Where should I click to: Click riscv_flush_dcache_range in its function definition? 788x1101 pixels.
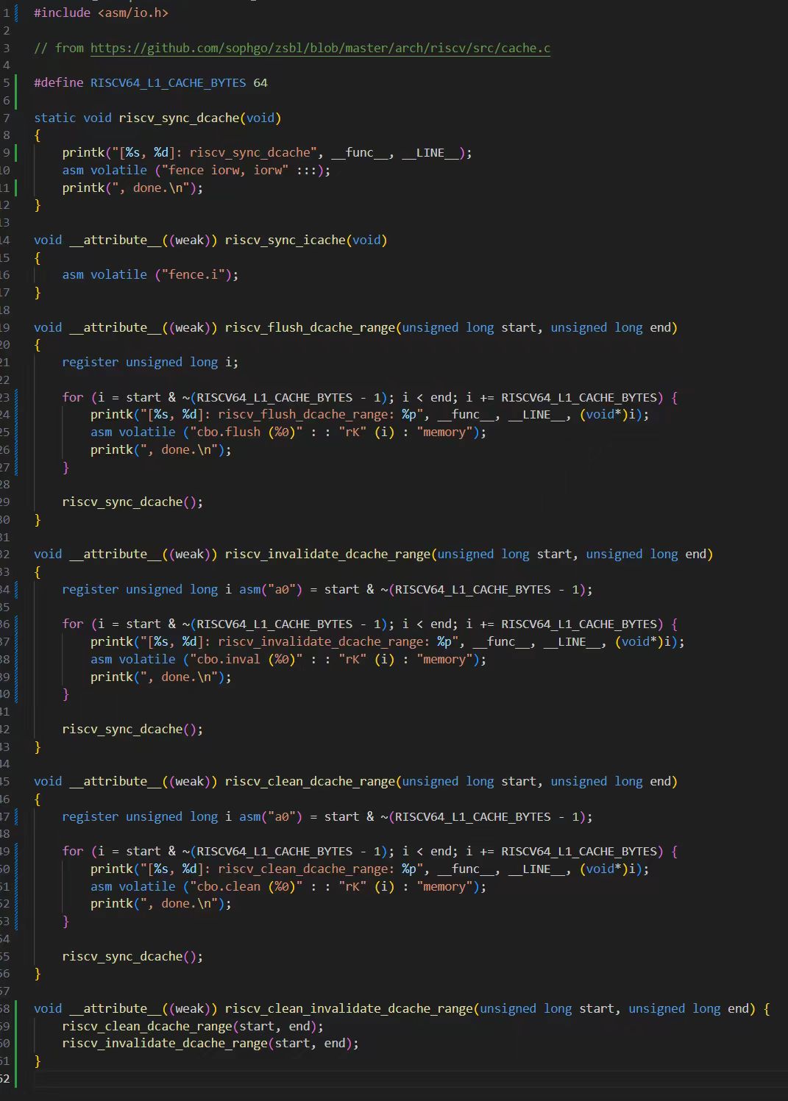tap(310, 327)
